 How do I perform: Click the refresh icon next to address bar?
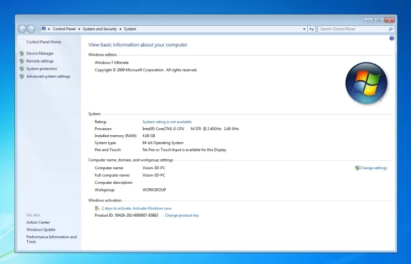(x=311, y=29)
